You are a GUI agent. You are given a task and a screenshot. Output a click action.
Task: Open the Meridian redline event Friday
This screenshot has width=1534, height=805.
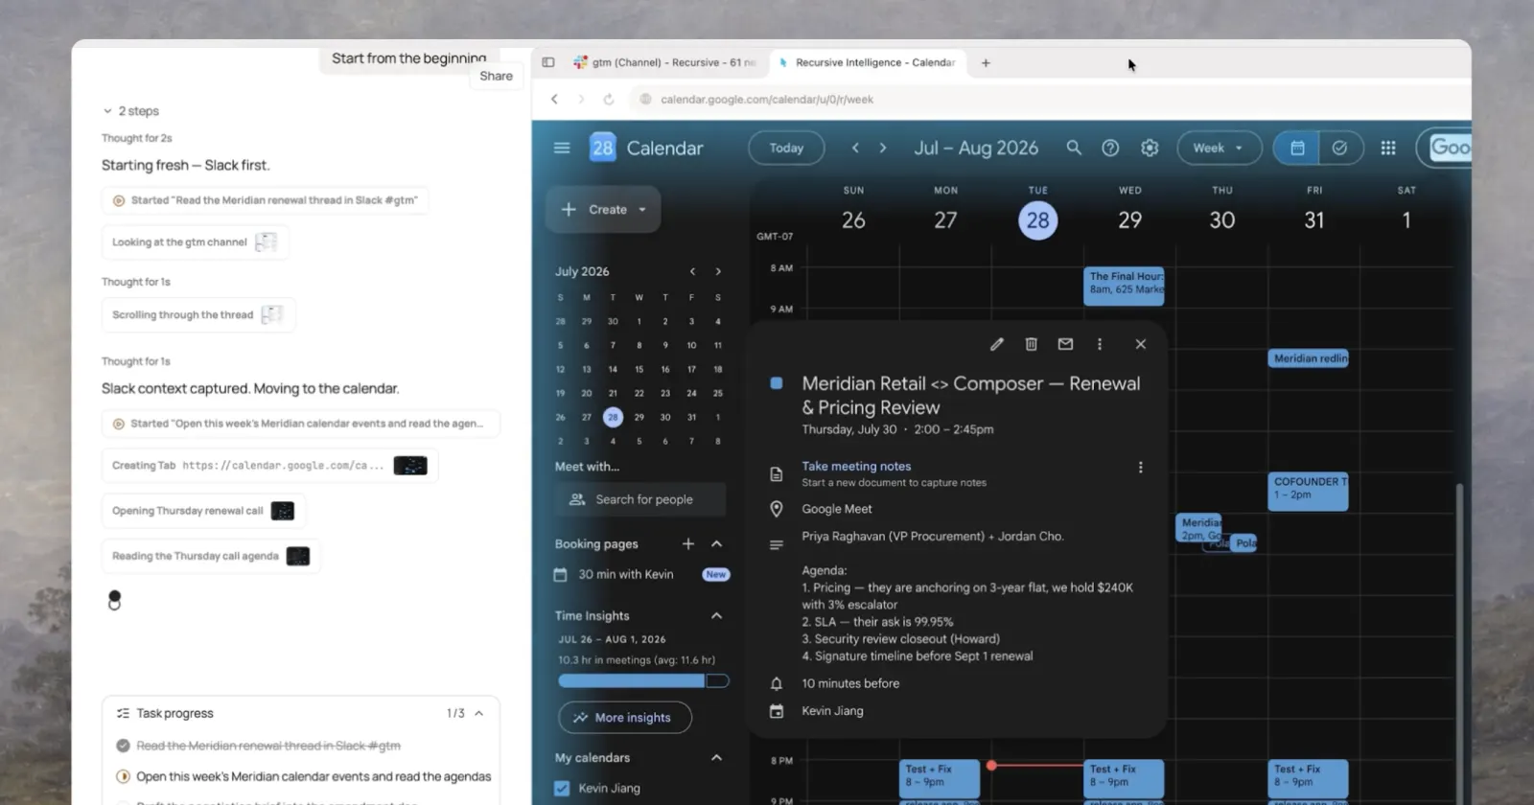(x=1309, y=358)
